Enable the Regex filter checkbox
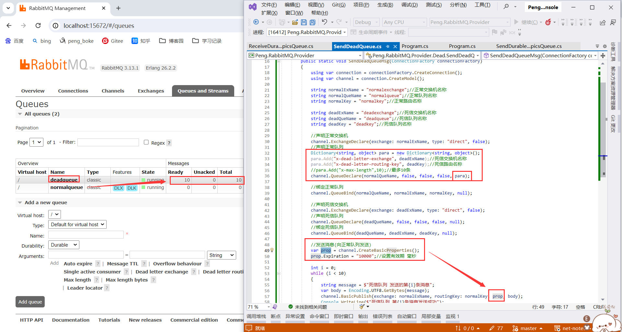This screenshot has width=622, height=332. point(146,142)
